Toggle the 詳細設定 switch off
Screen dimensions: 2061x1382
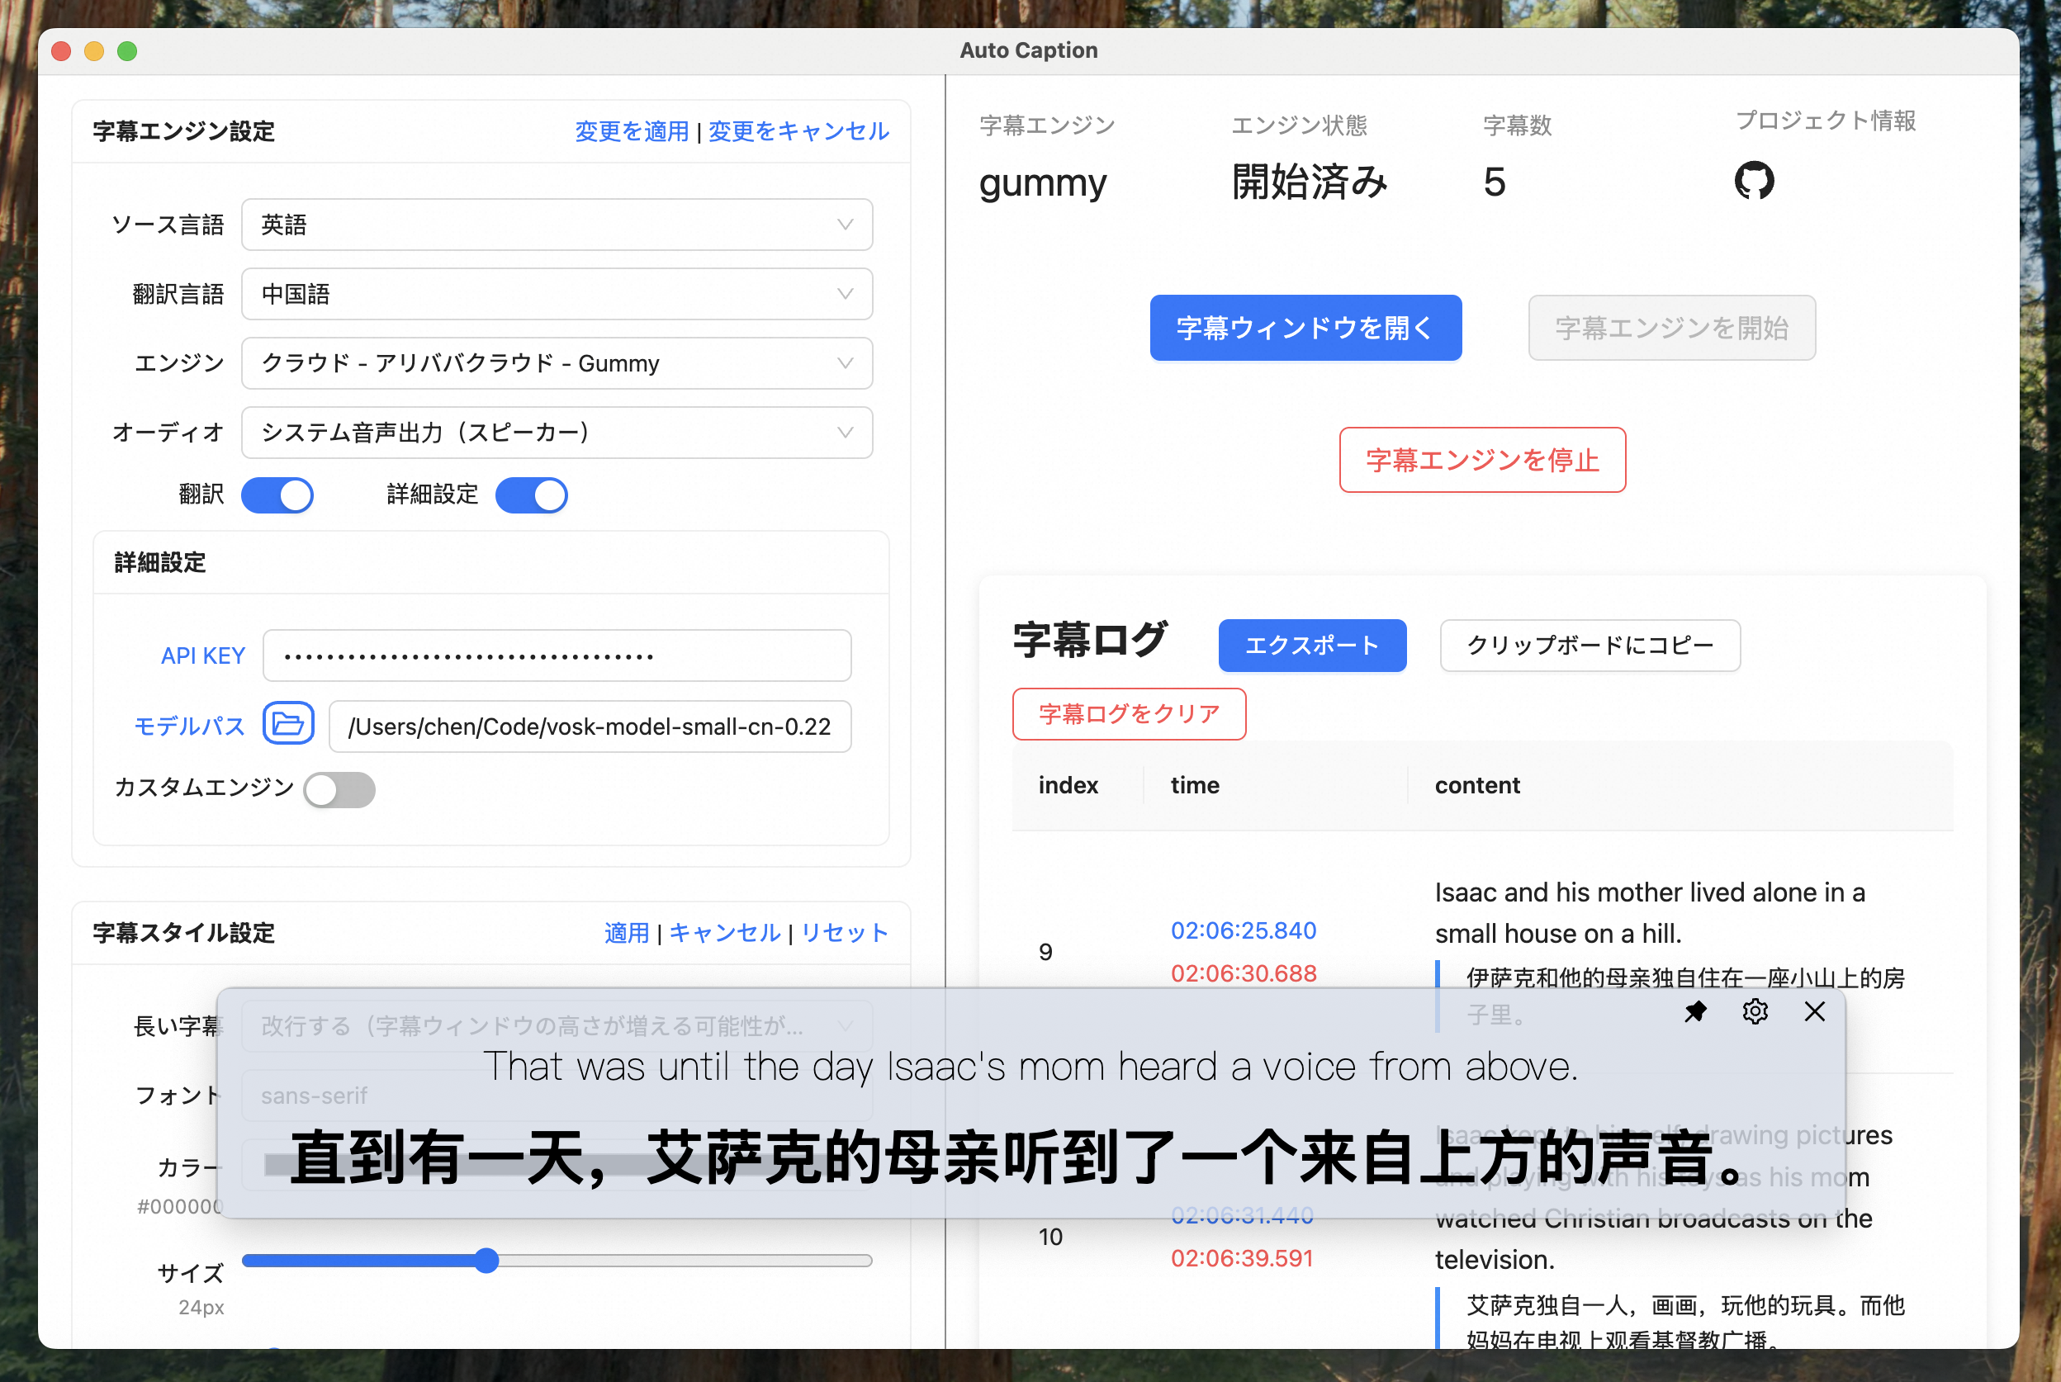tap(531, 495)
